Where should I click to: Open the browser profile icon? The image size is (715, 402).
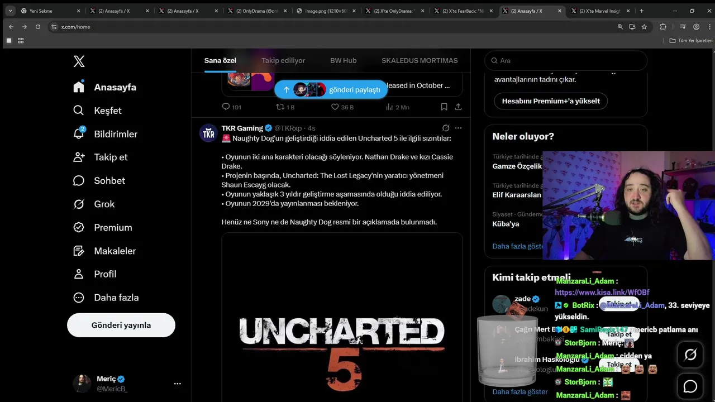click(696, 27)
